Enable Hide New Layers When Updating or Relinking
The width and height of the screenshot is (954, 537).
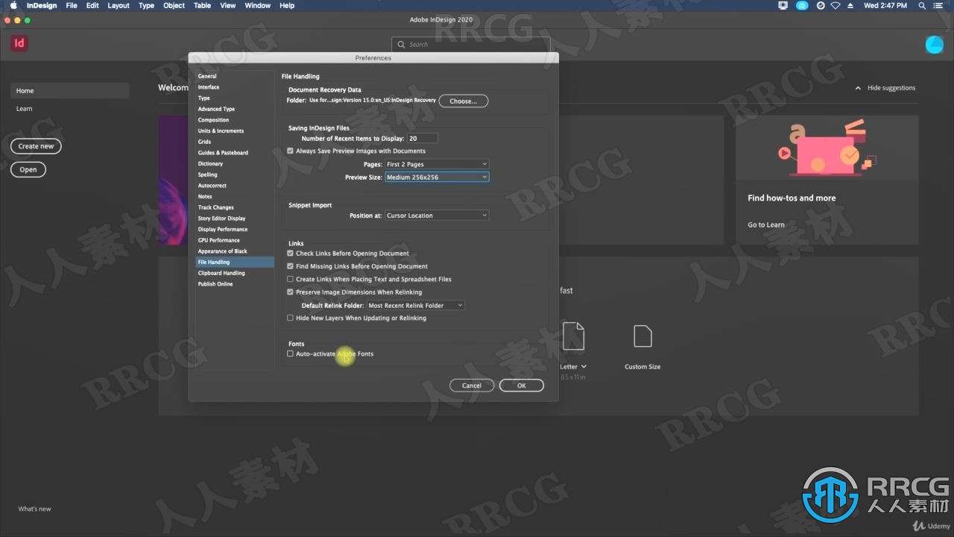point(290,318)
